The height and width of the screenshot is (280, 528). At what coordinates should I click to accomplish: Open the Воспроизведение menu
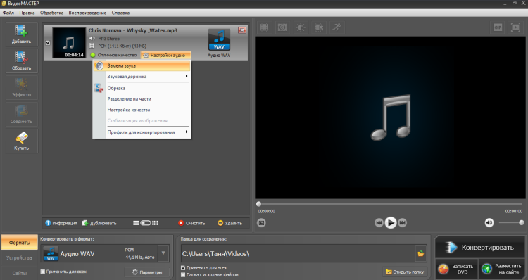[x=87, y=13]
